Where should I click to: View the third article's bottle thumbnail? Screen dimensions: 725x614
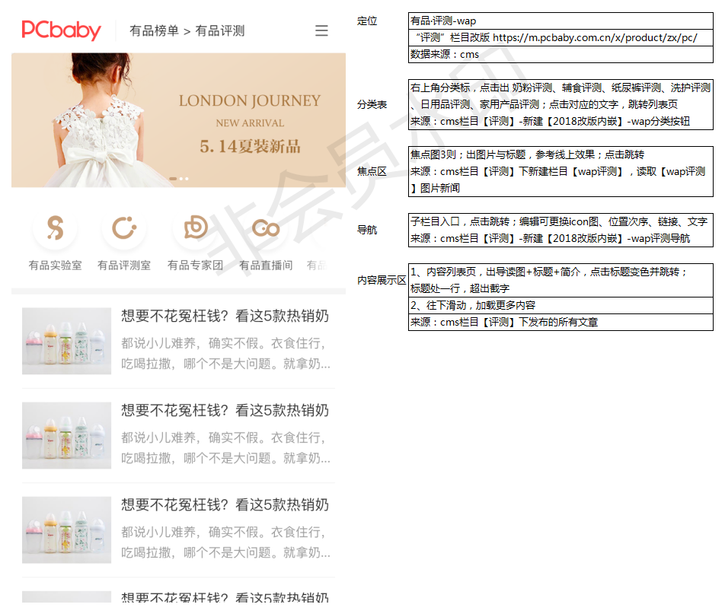tap(66, 530)
